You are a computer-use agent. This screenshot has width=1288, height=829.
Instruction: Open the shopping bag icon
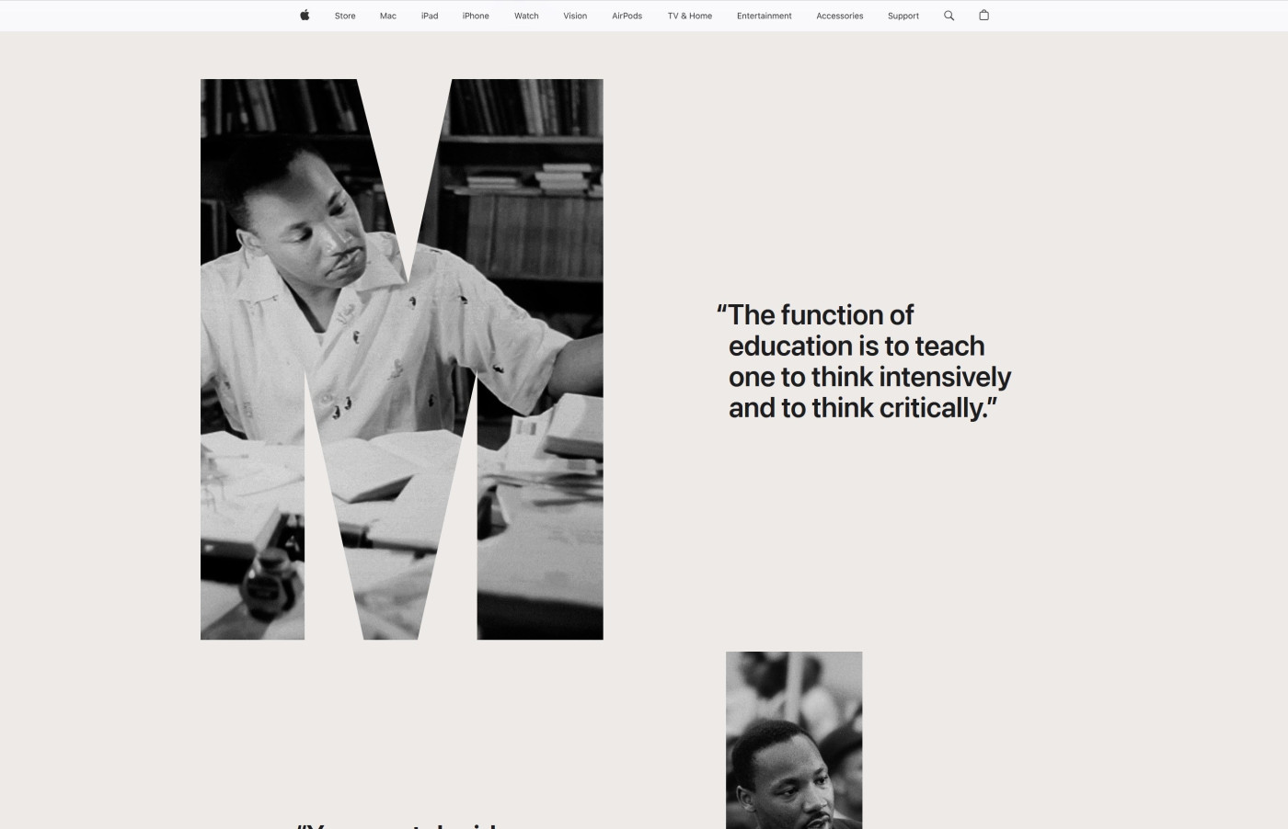(x=983, y=16)
